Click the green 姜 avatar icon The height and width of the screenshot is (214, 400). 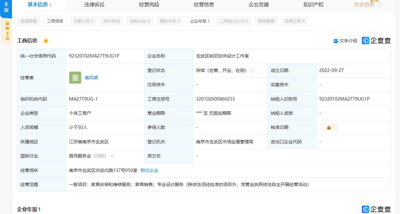[x=75, y=78]
